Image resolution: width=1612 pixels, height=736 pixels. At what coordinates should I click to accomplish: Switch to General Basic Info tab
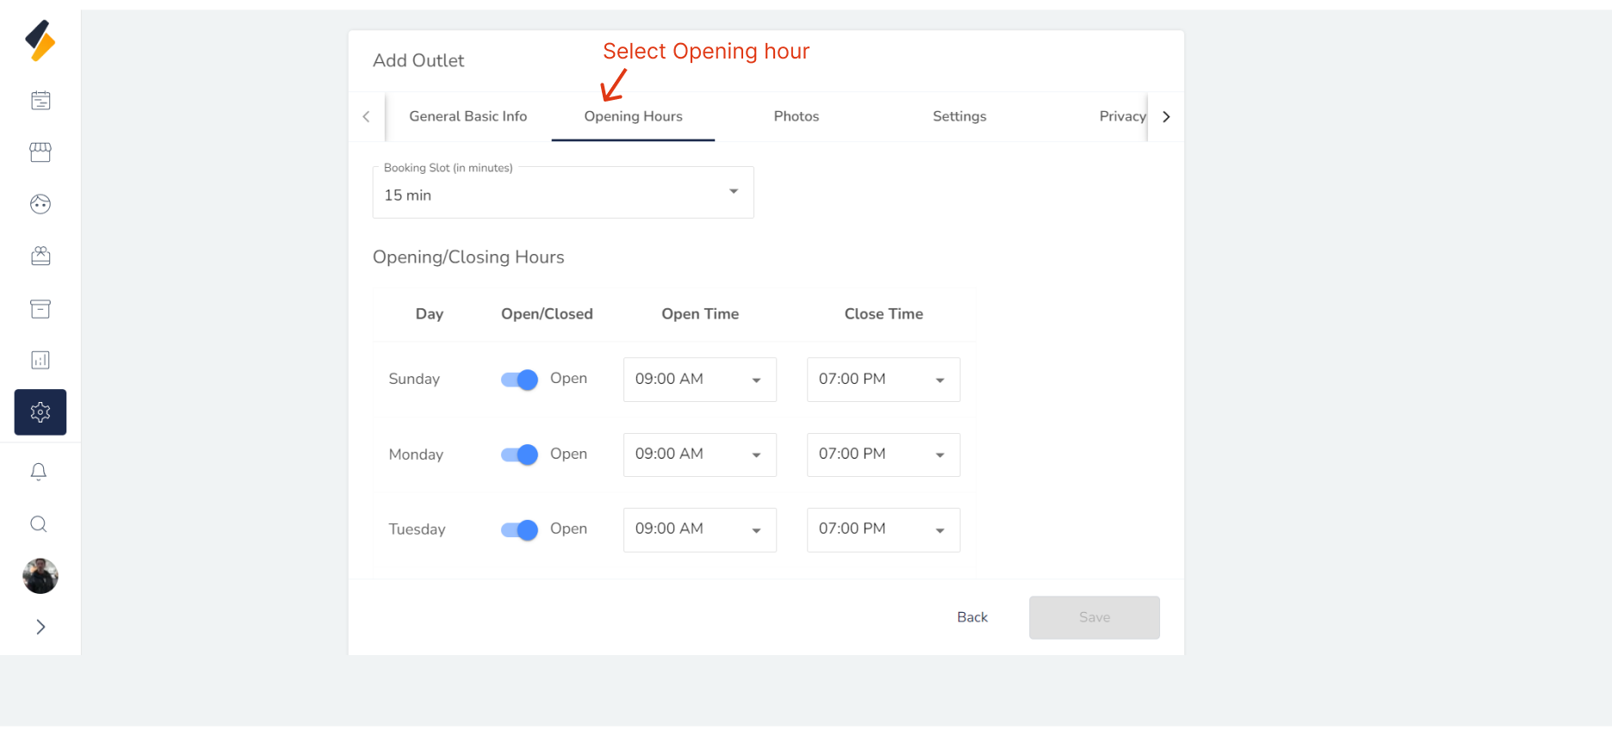[x=468, y=116]
